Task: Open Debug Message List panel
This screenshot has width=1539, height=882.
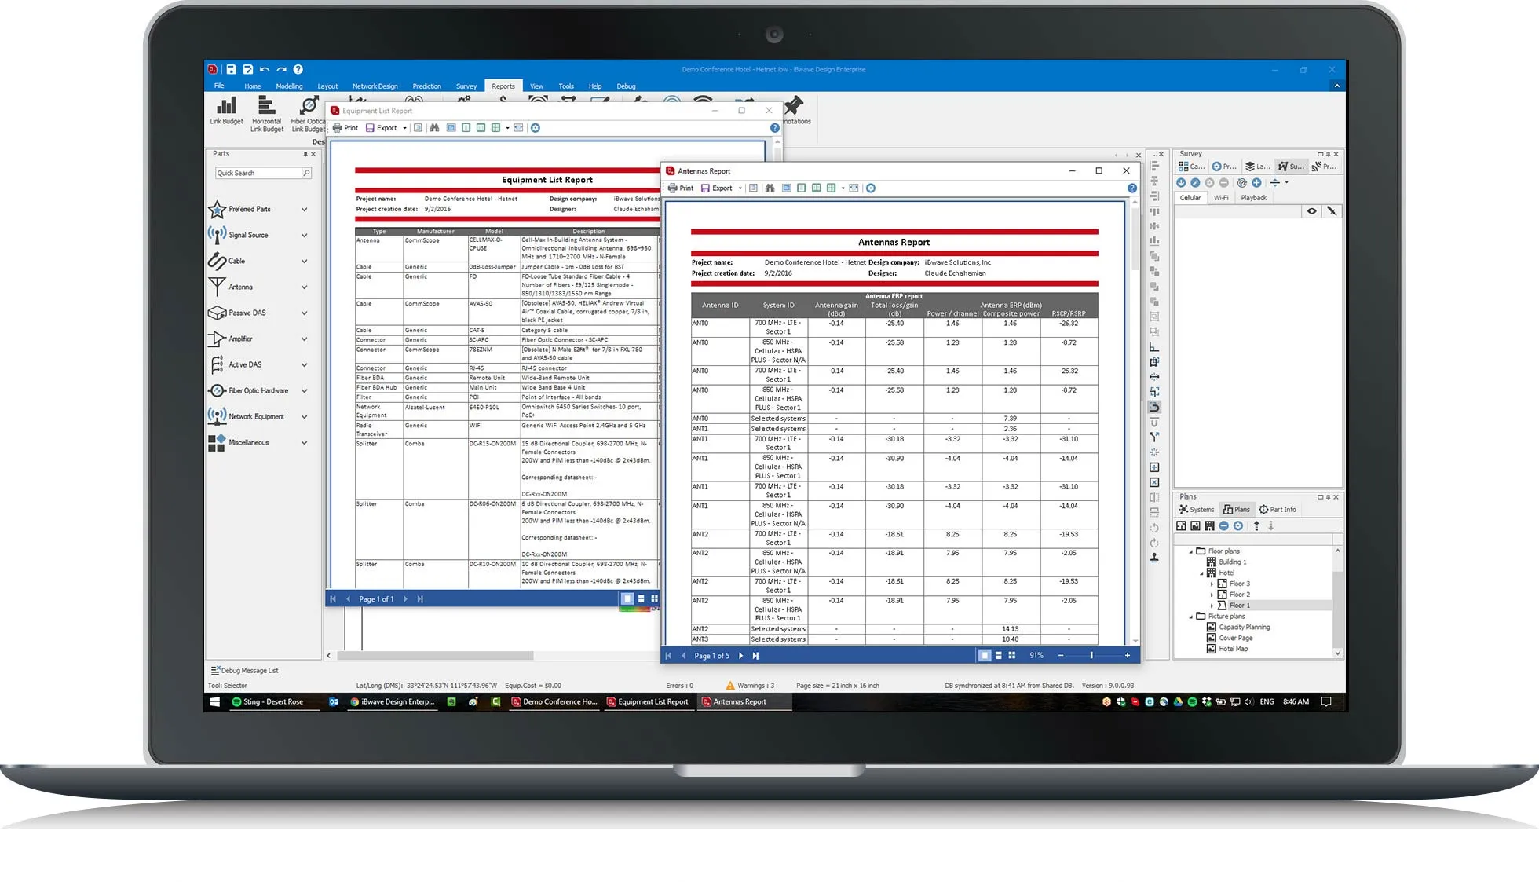Action: [244, 671]
